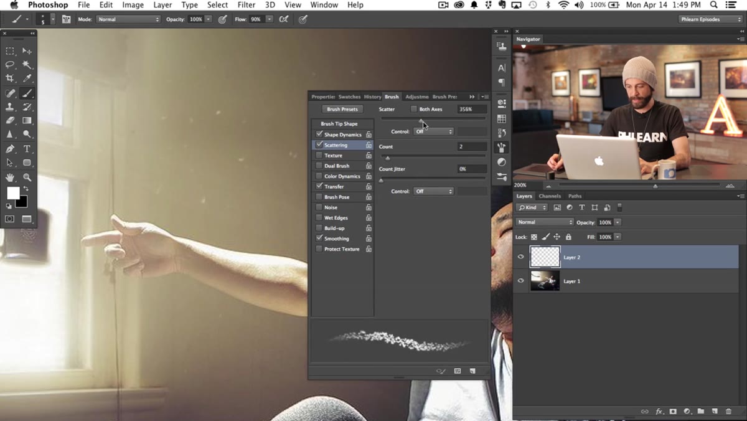Screen dimensions: 747x421
Task: Enable Dual Brush checkbox
Action: pos(319,166)
